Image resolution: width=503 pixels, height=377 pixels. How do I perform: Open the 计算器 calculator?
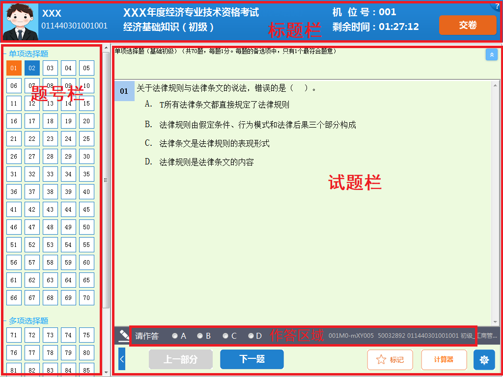click(444, 359)
